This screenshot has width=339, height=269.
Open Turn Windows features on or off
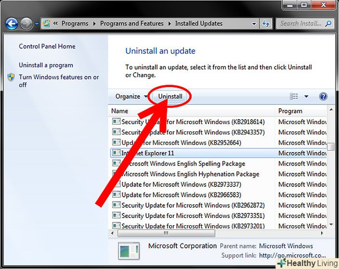[x=59, y=81]
